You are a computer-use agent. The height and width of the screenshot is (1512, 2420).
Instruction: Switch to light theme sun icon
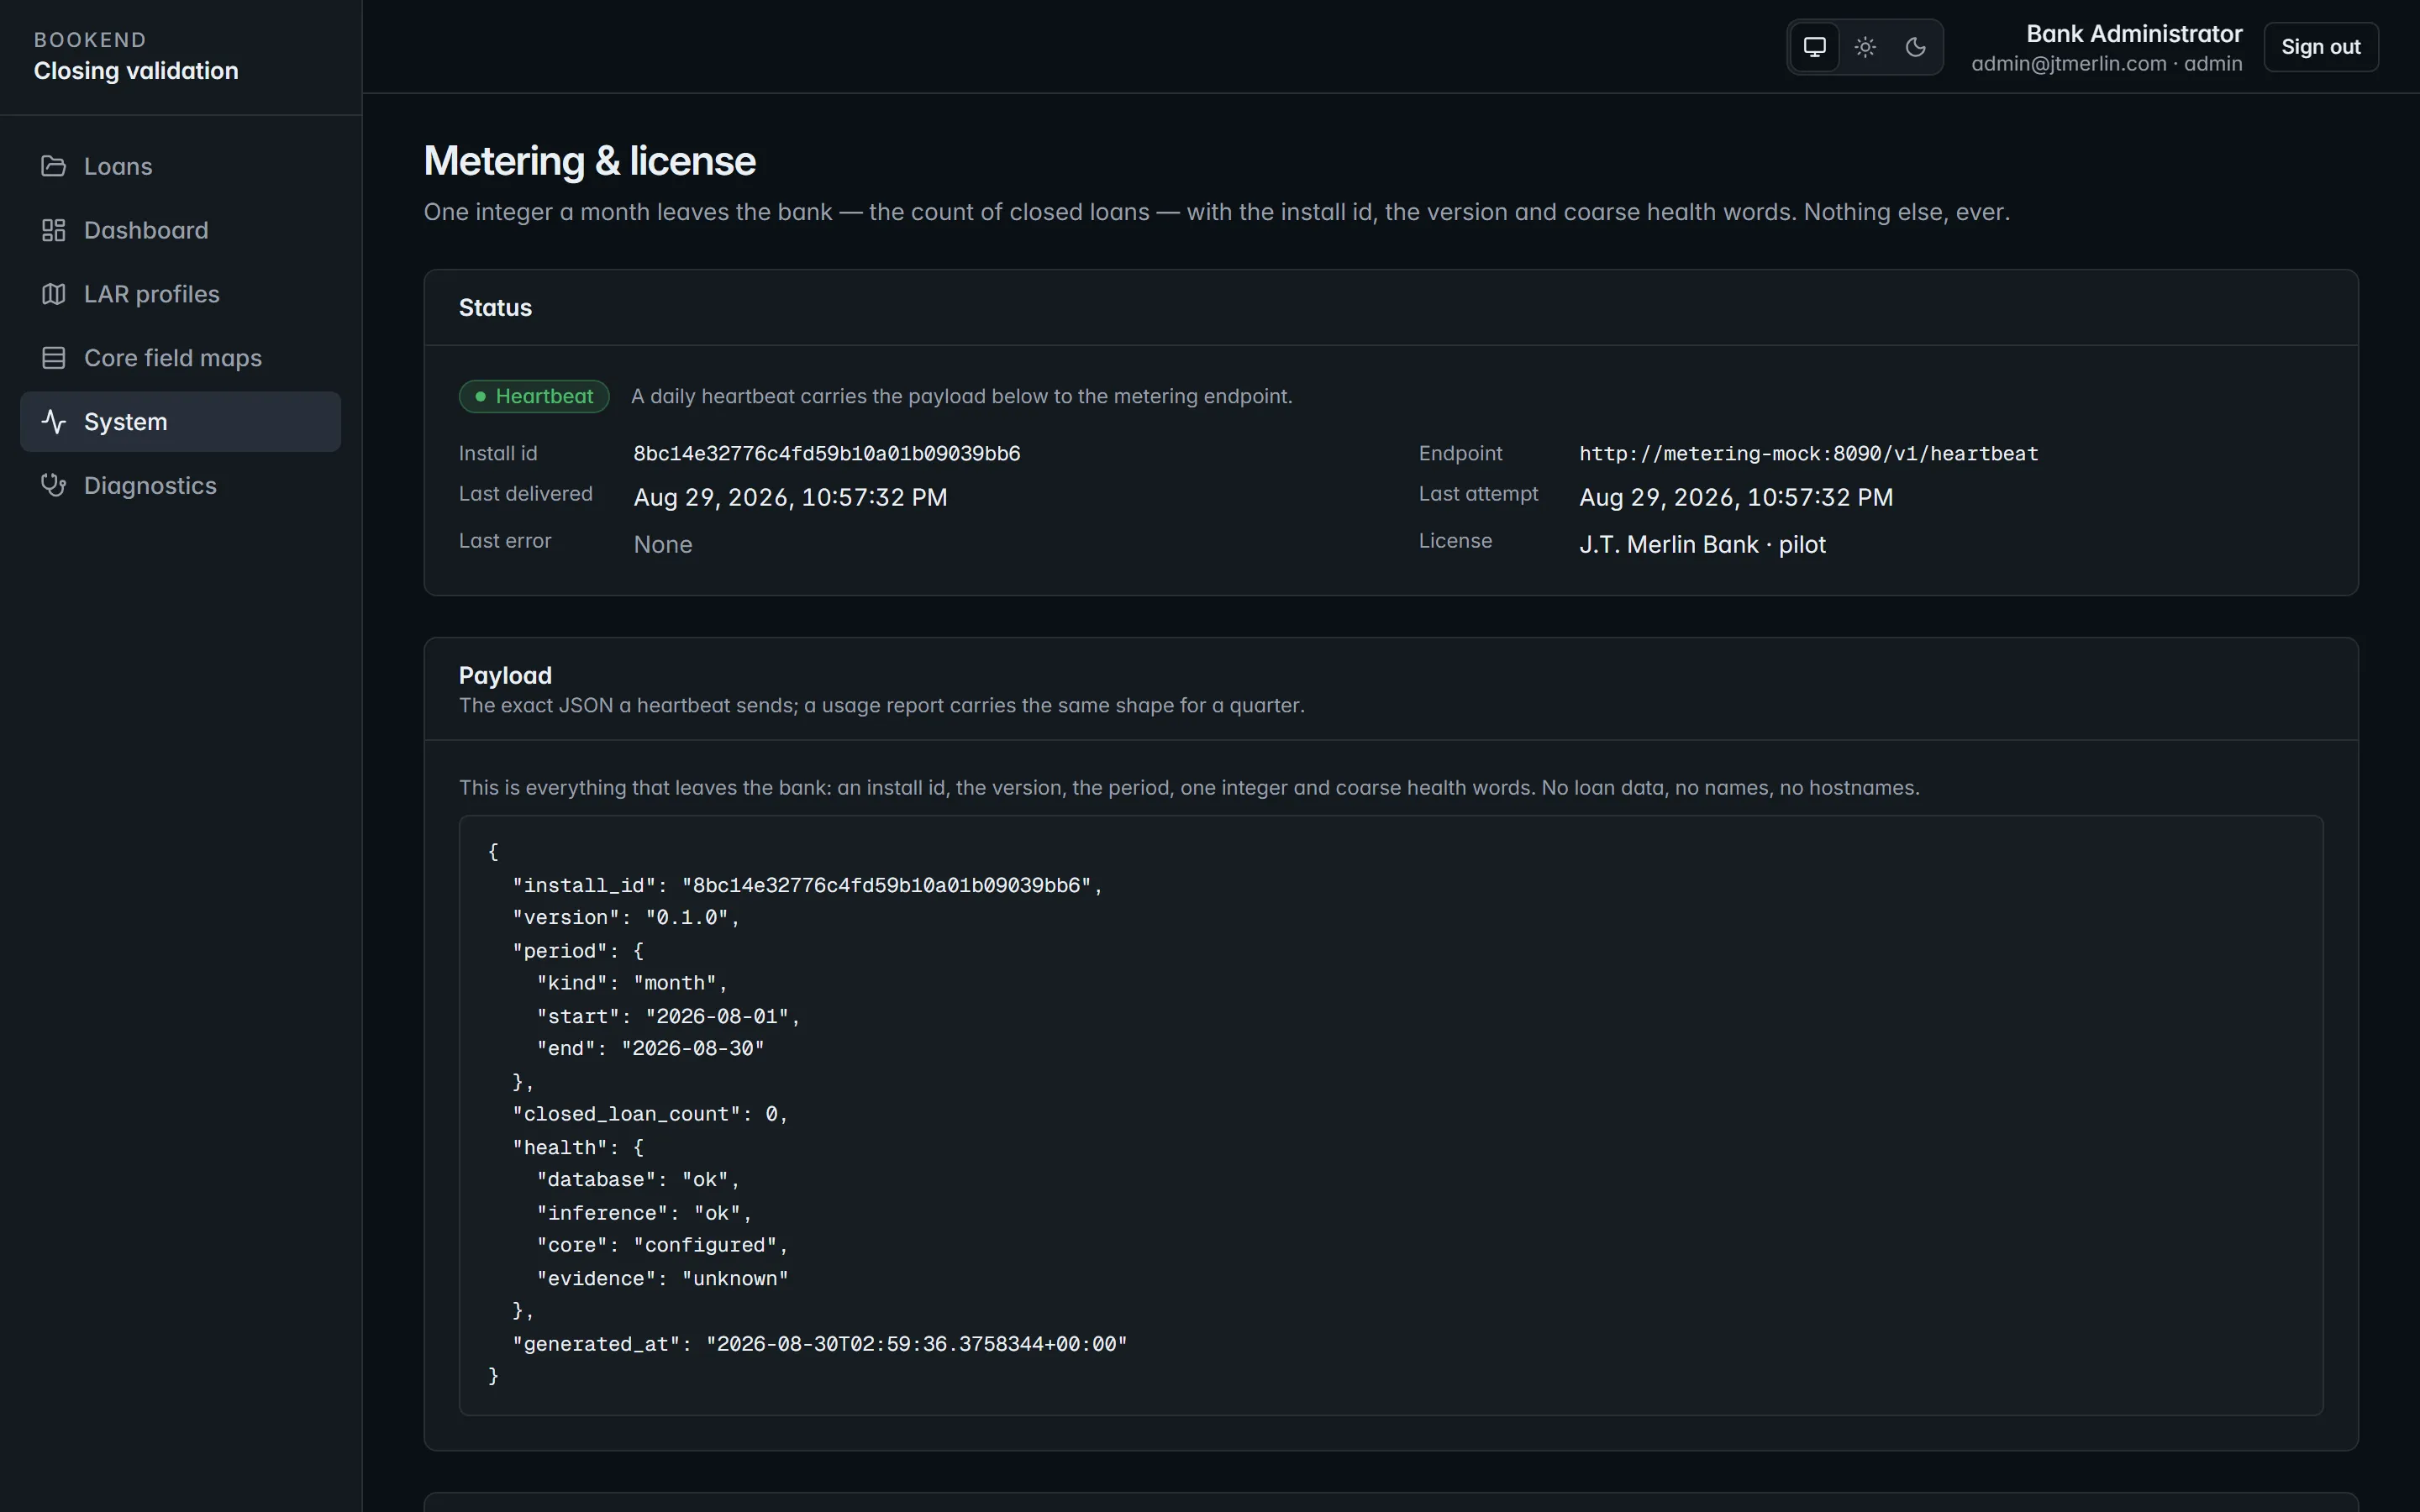tap(1865, 47)
